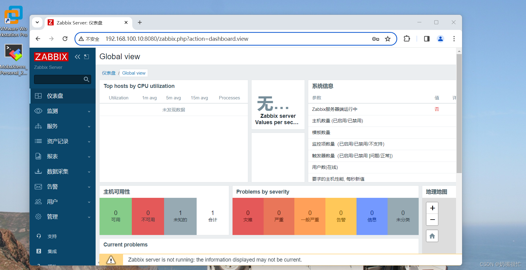Click the 仪表盘 breadcrumb link

[109, 73]
